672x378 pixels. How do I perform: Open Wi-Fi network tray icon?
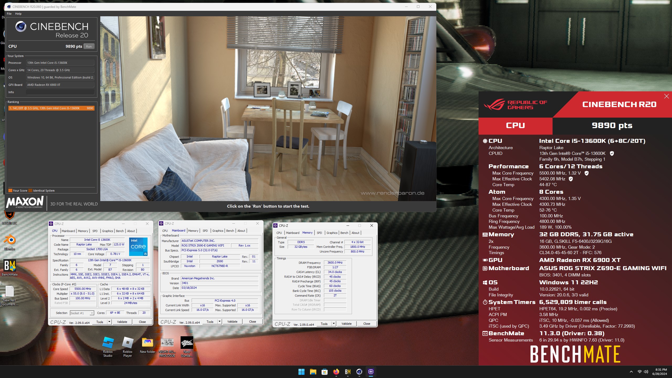(x=640, y=372)
